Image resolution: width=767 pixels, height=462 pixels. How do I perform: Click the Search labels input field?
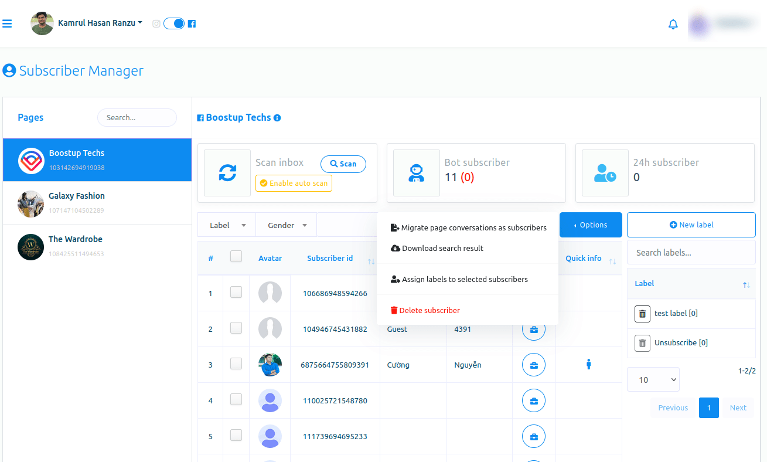coord(691,253)
